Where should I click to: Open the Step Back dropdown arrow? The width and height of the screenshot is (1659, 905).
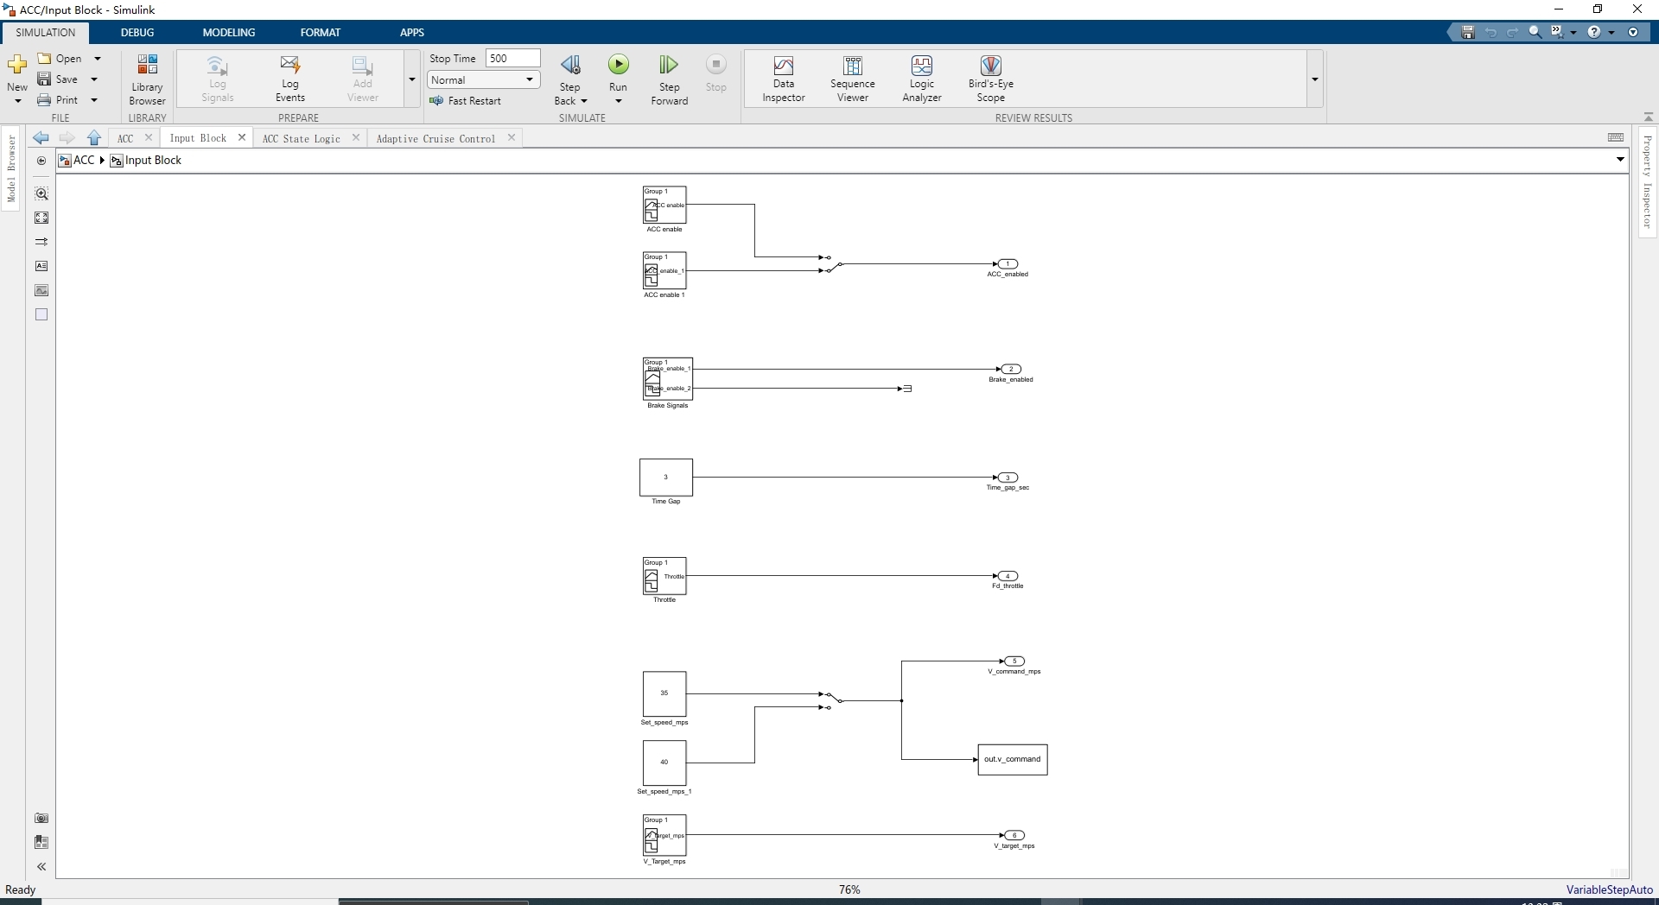(x=584, y=101)
